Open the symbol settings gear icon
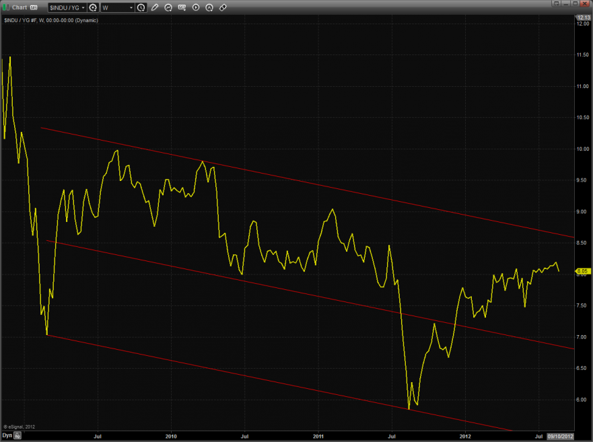Screen dimensions: 593x442 [x=93, y=7]
